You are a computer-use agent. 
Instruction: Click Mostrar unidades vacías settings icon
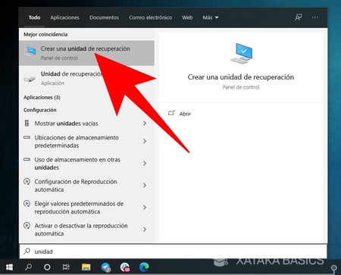pyautogui.click(x=27, y=123)
